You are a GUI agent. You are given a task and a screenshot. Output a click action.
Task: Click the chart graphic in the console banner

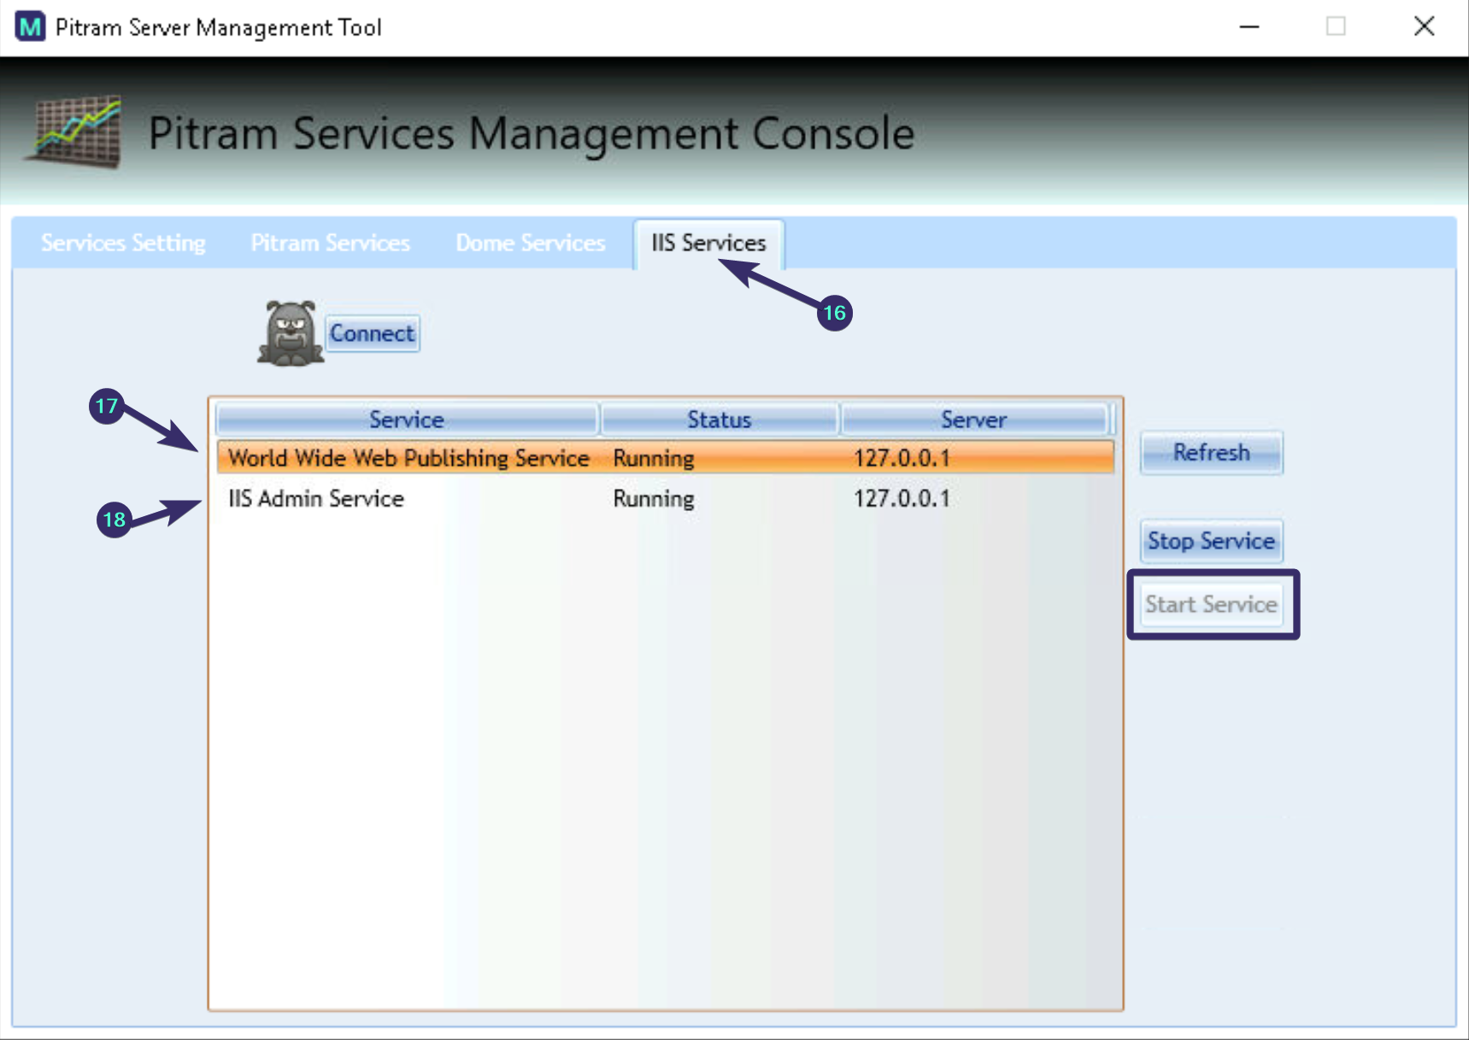[x=75, y=130]
